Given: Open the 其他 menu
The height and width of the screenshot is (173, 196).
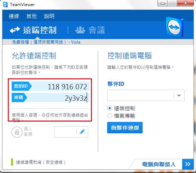Looking at the screenshot, I should tap(31, 16).
